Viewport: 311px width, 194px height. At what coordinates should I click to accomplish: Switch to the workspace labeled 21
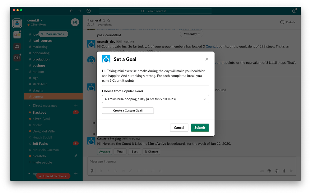[17, 47]
